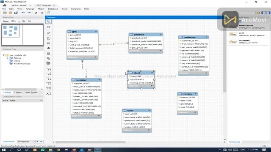Click the New Model toolbar icon
Viewport: 271px width, 152px height.
pyautogui.click(x=5, y=13)
